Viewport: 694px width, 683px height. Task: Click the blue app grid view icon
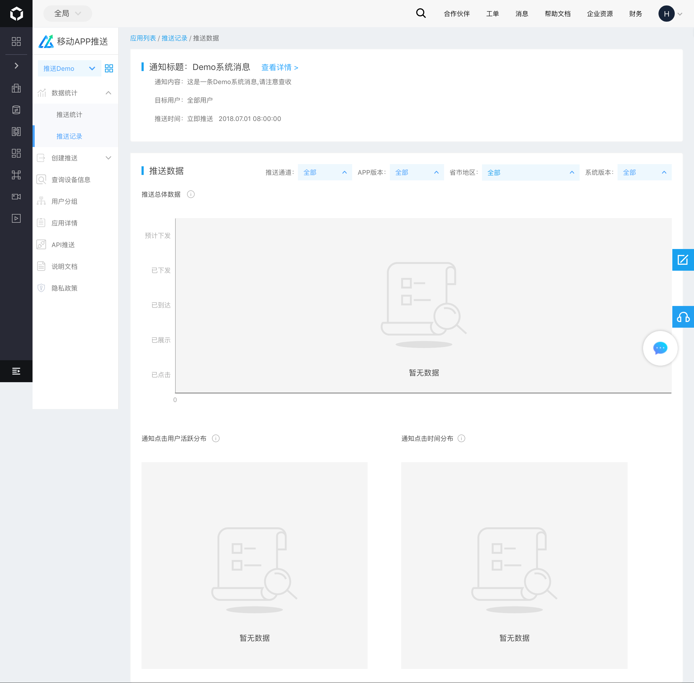pos(109,69)
